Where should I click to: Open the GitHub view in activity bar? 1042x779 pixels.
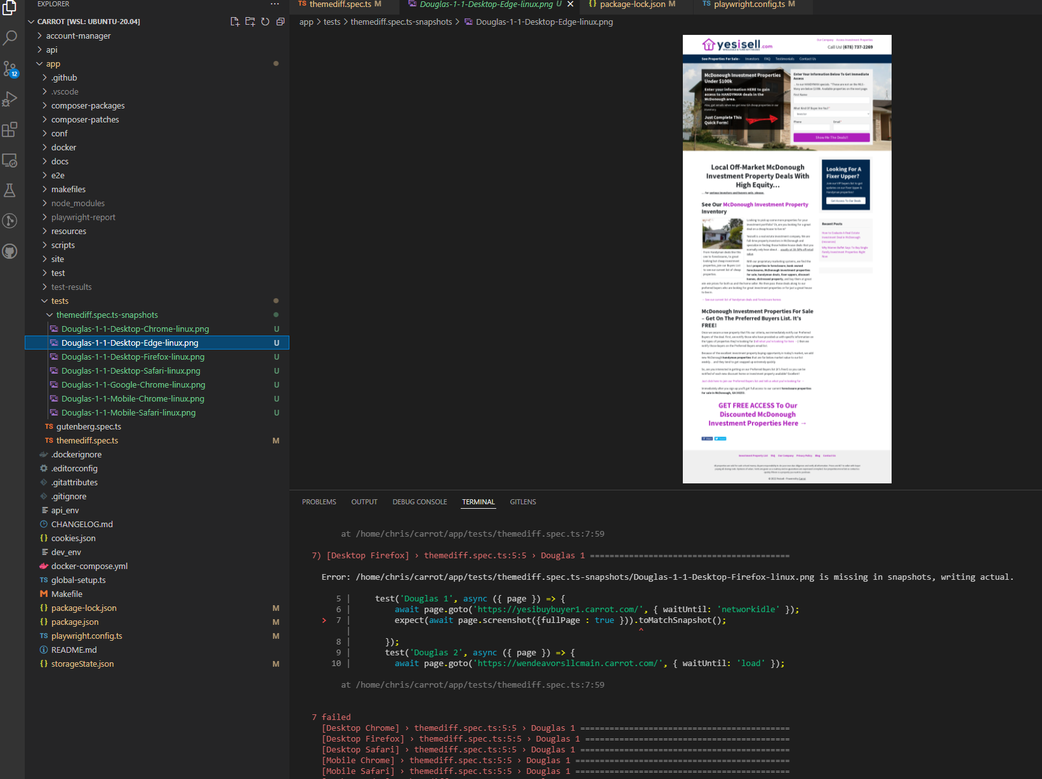(10, 251)
